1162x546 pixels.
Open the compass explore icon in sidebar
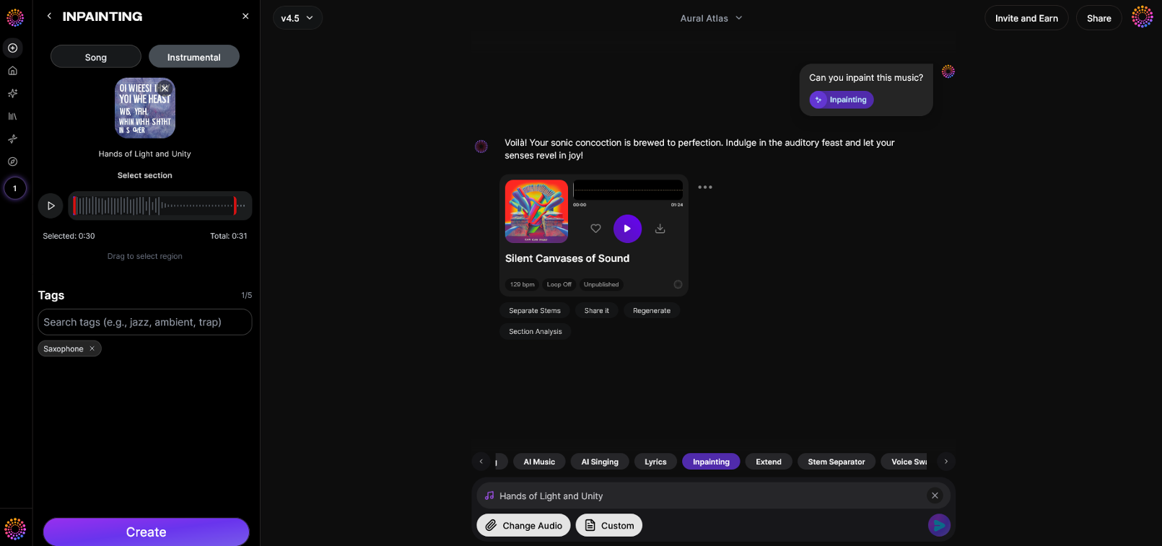[x=13, y=162]
